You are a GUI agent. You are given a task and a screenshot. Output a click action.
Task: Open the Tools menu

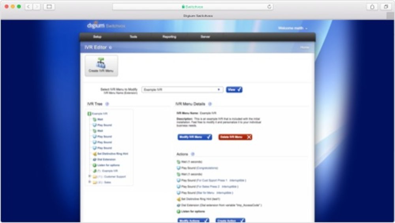tap(133, 37)
